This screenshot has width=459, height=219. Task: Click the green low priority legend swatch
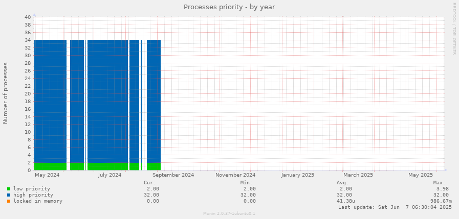pos(9,189)
